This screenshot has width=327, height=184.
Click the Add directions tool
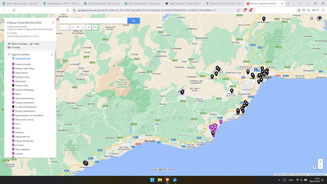pos(89,27)
